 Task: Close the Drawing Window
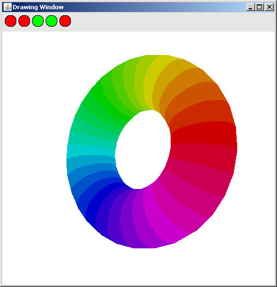tap(269, 7)
